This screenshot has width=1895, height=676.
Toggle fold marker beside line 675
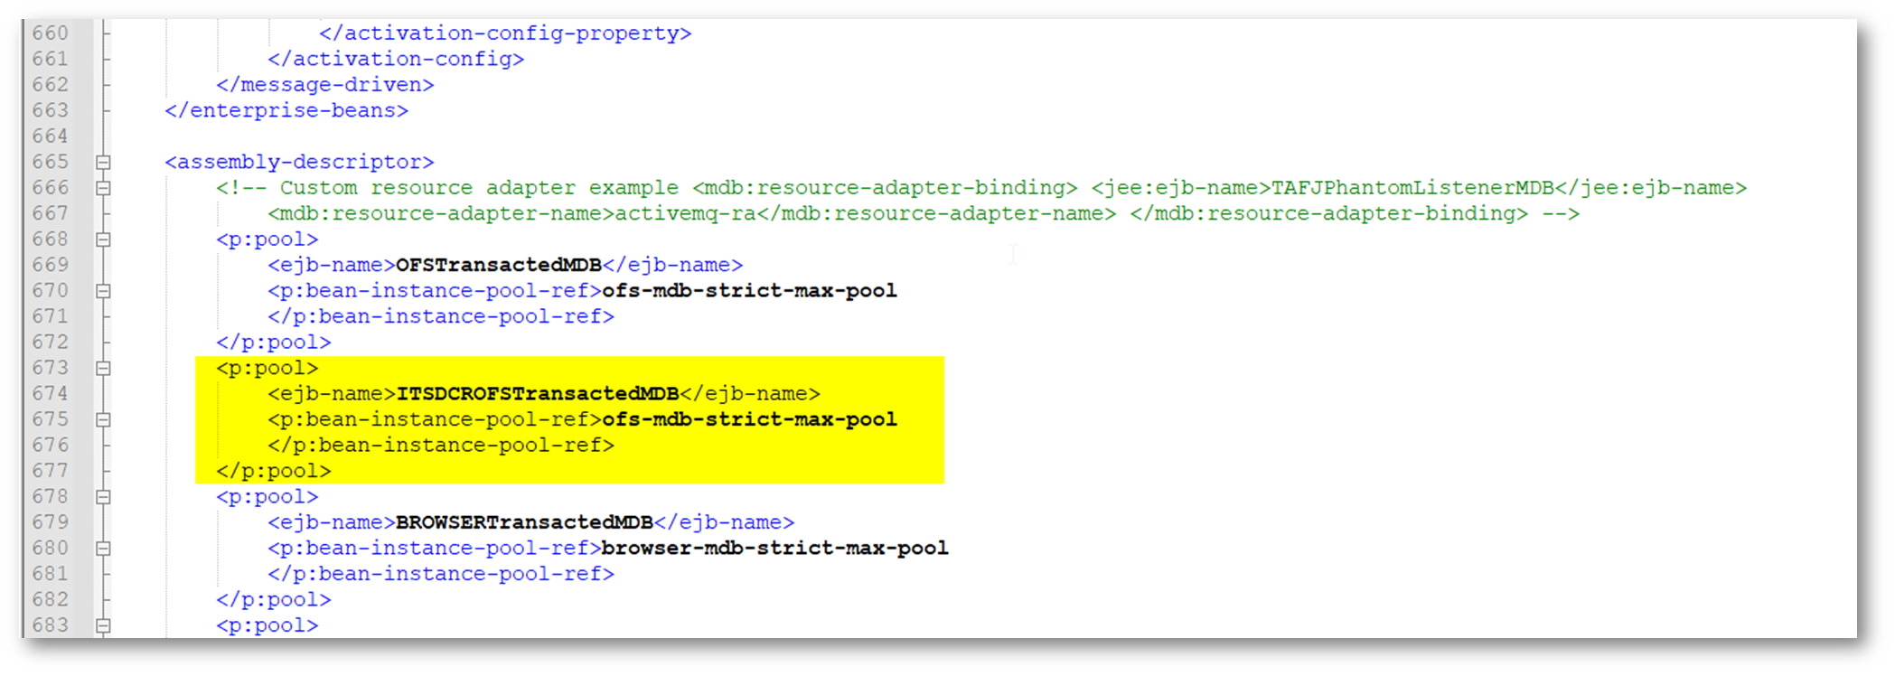click(103, 420)
